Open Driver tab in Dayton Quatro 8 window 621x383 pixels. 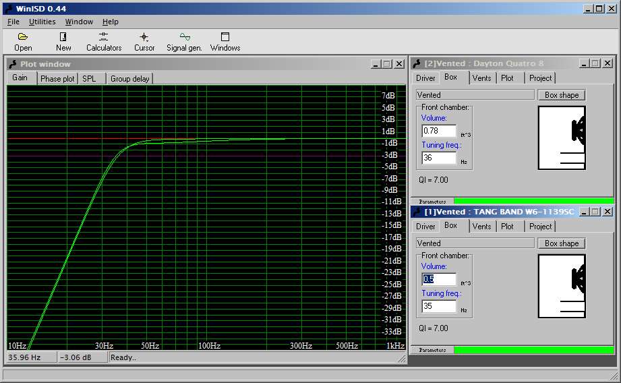pyautogui.click(x=425, y=78)
